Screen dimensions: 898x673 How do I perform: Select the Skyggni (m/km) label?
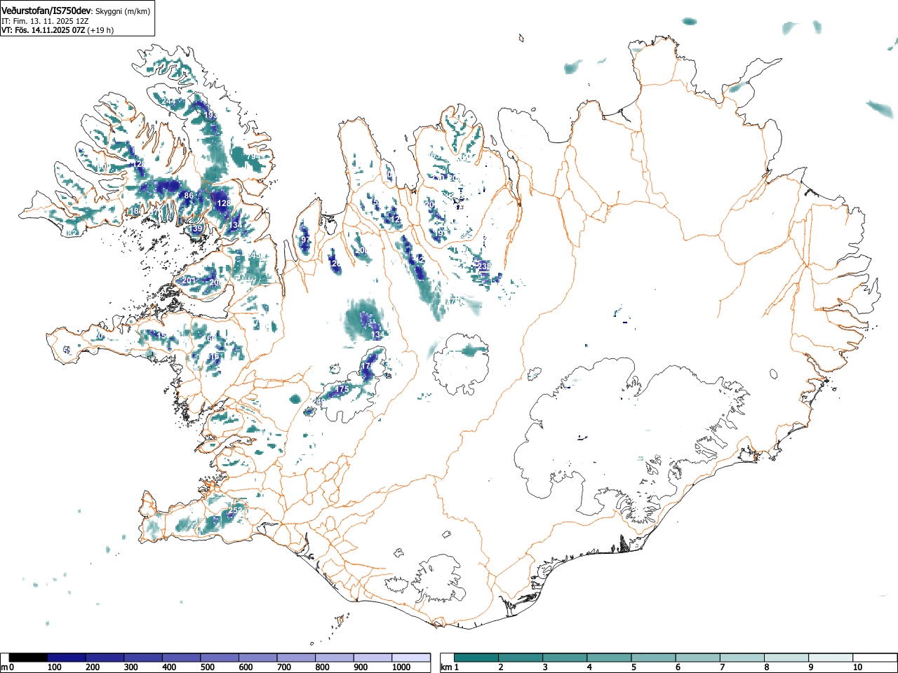click(123, 11)
